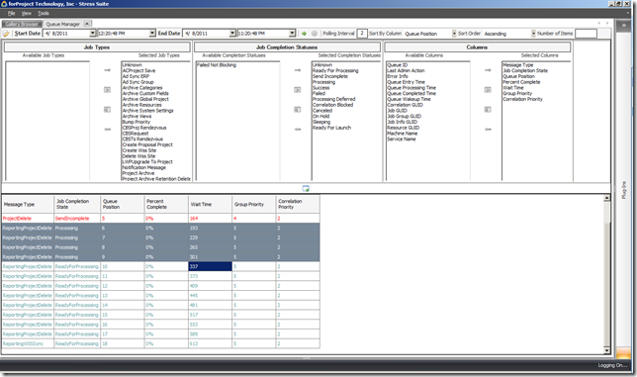Open the End Date time dropdown
The height and width of the screenshot is (377, 637).
click(292, 34)
